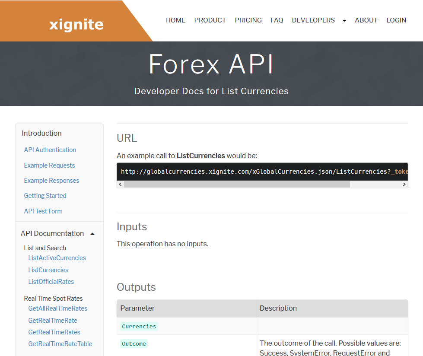Click 'This operation has no inputs.' text
Screen dimensions: 423x356
162,244
